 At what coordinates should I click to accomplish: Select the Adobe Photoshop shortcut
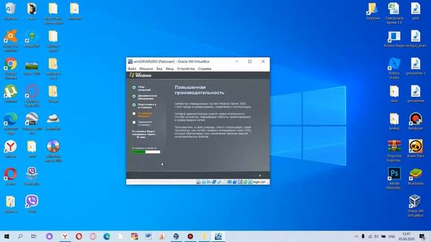pyautogui.click(x=394, y=179)
